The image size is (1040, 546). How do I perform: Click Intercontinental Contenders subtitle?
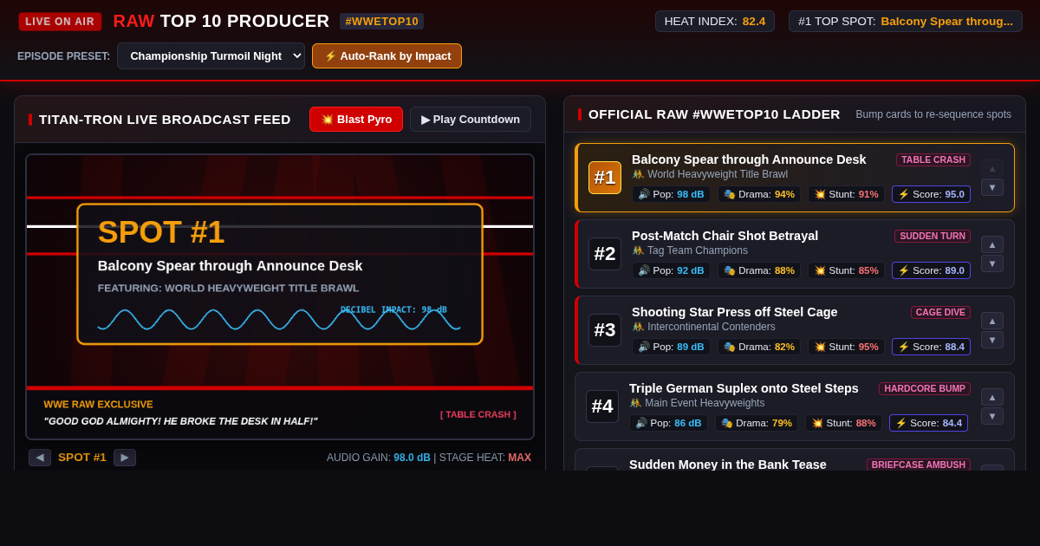704,327
